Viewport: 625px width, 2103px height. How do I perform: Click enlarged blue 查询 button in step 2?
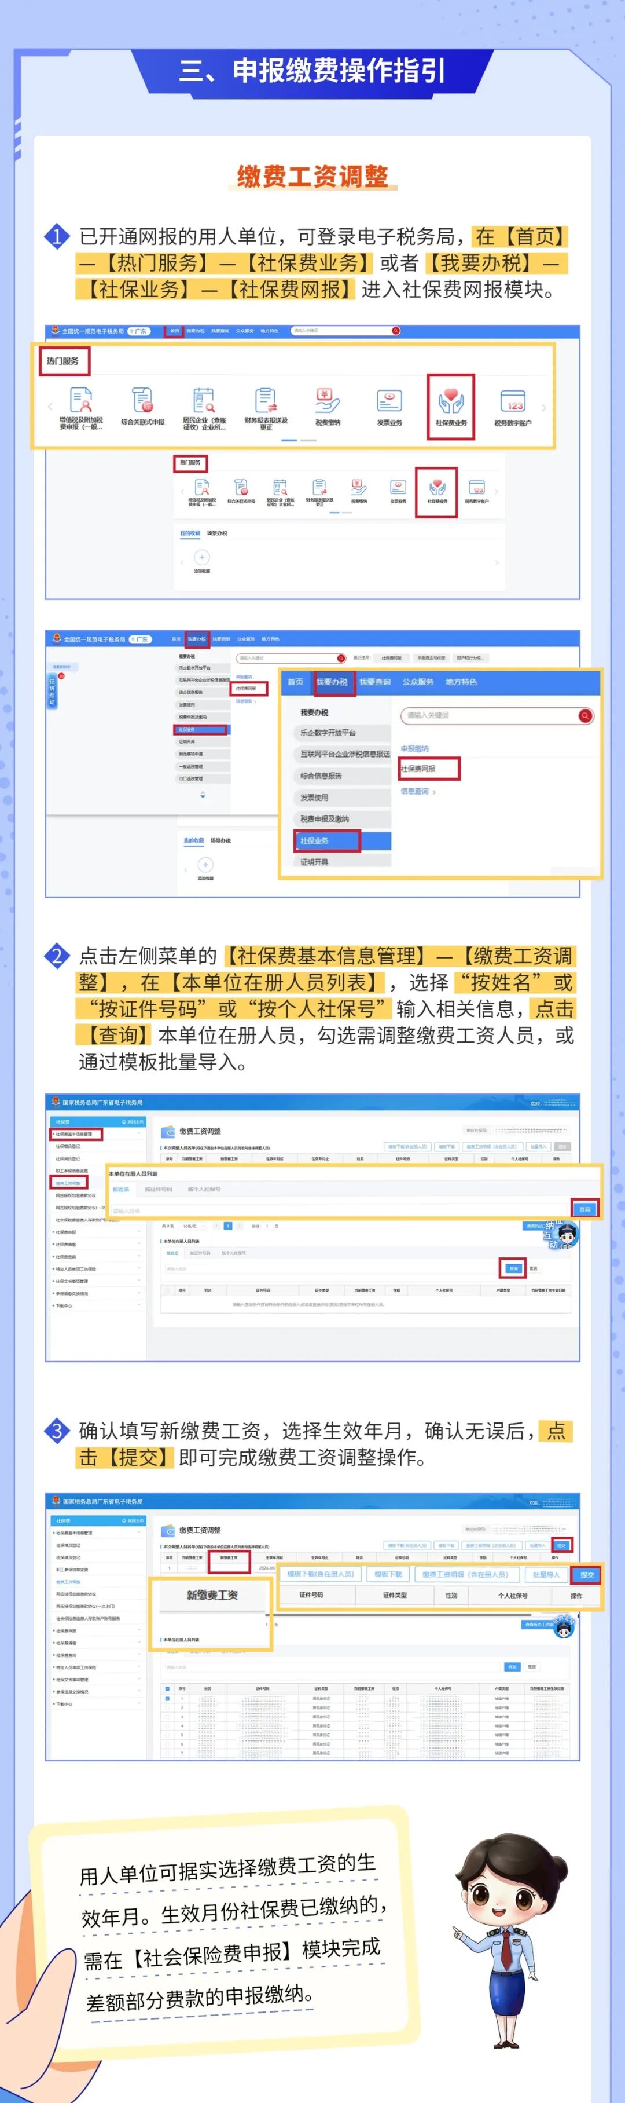[x=584, y=1209]
